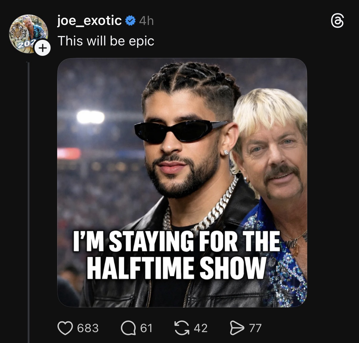Click the blue verified badge
The height and width of the screenshot is (343, 359).
point(130,21)
